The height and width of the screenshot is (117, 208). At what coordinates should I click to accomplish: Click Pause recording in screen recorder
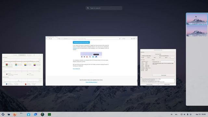tap(158, 54)
